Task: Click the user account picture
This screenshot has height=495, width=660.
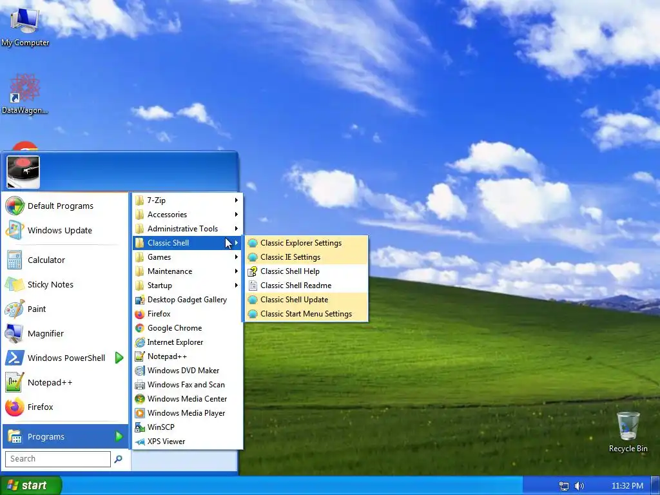Action: (23, 171)
